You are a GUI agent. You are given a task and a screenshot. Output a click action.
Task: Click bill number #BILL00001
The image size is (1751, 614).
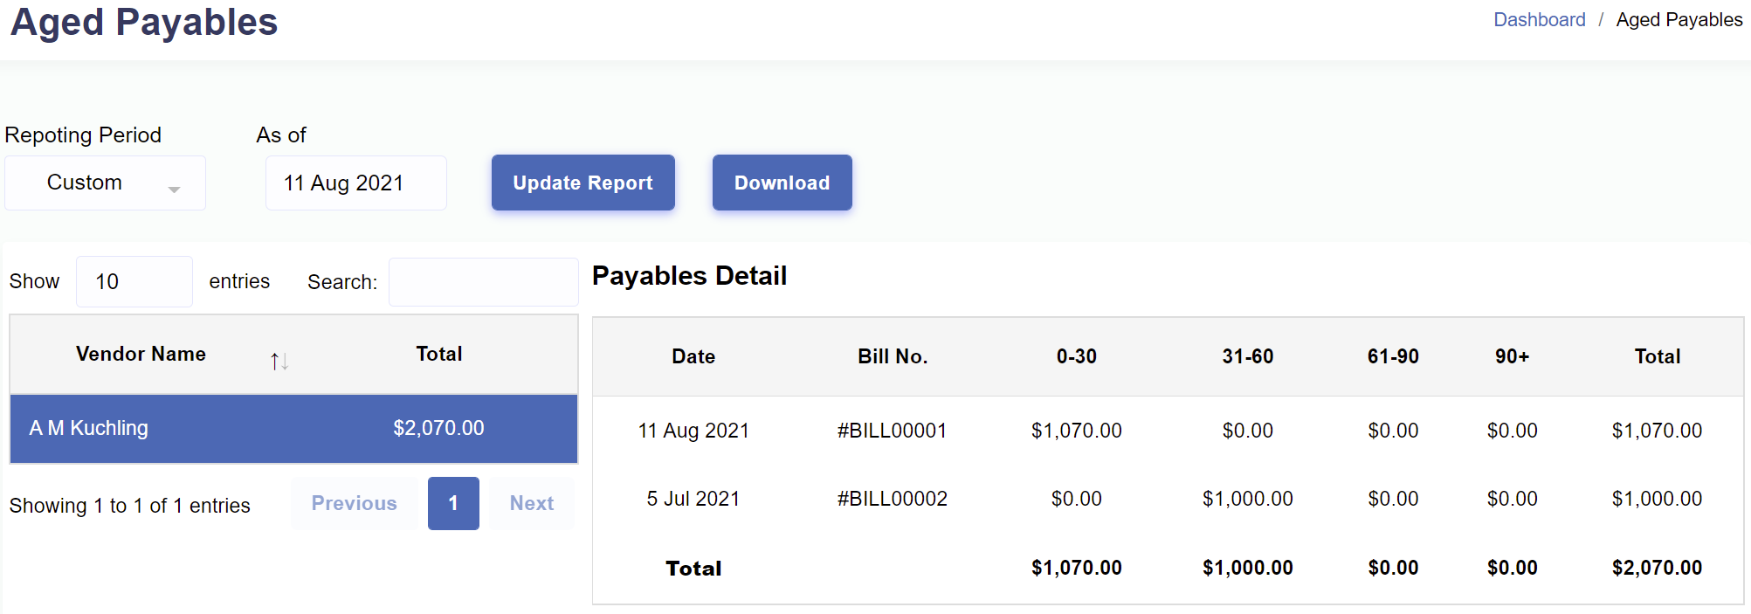click(x=892, y=431)
